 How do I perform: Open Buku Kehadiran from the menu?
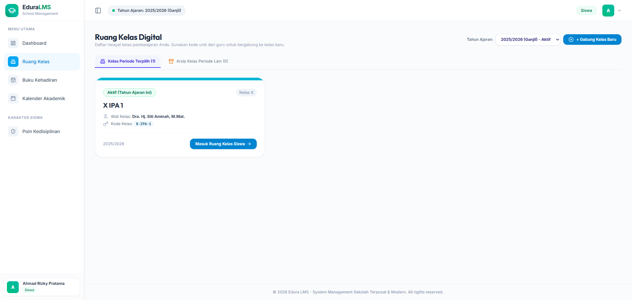(x=42, y=80)
